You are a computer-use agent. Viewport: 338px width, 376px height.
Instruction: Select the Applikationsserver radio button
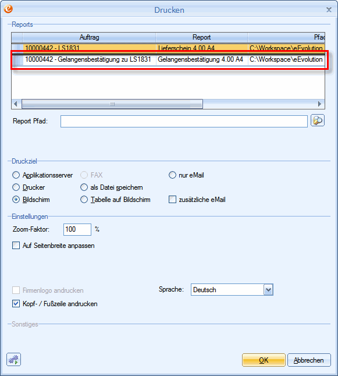point(16,175)
